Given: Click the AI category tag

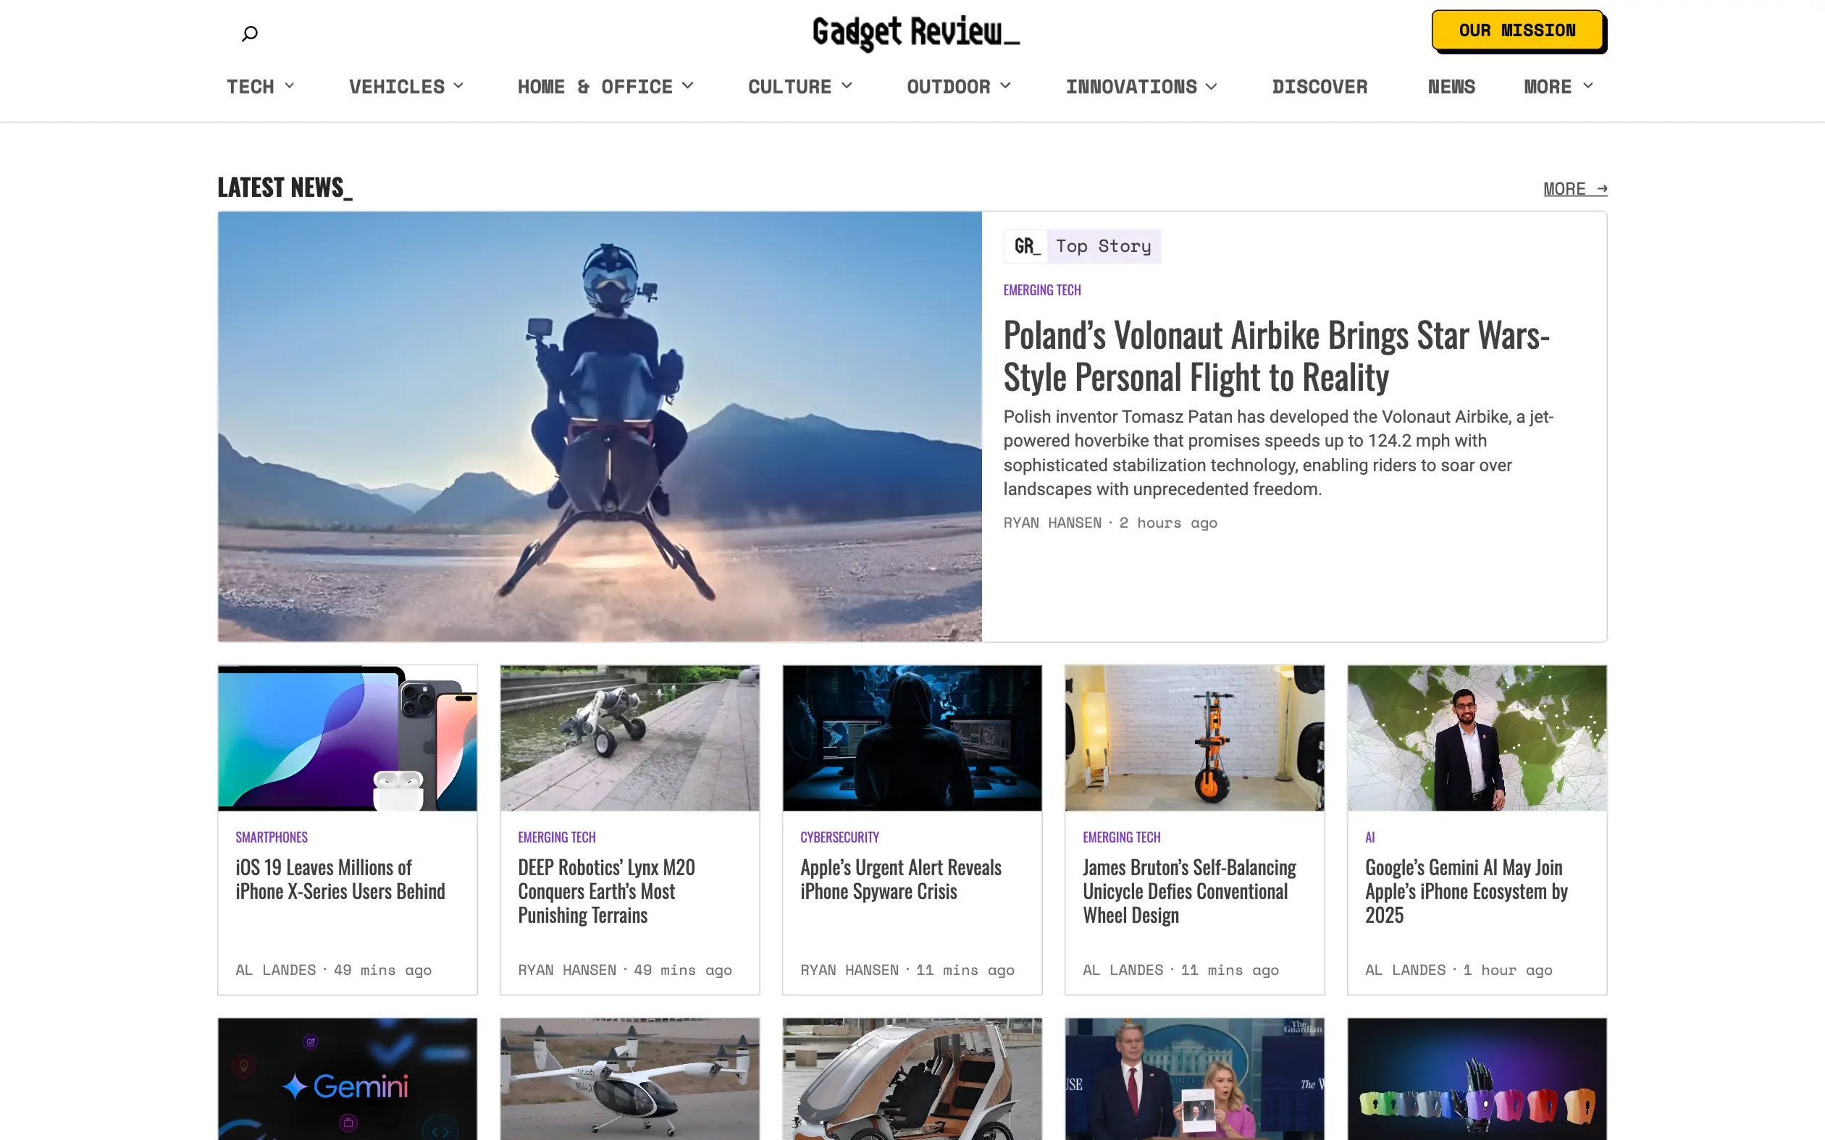Looking at the screenshot, I should pyautogui.click(x=1369, y=837).
